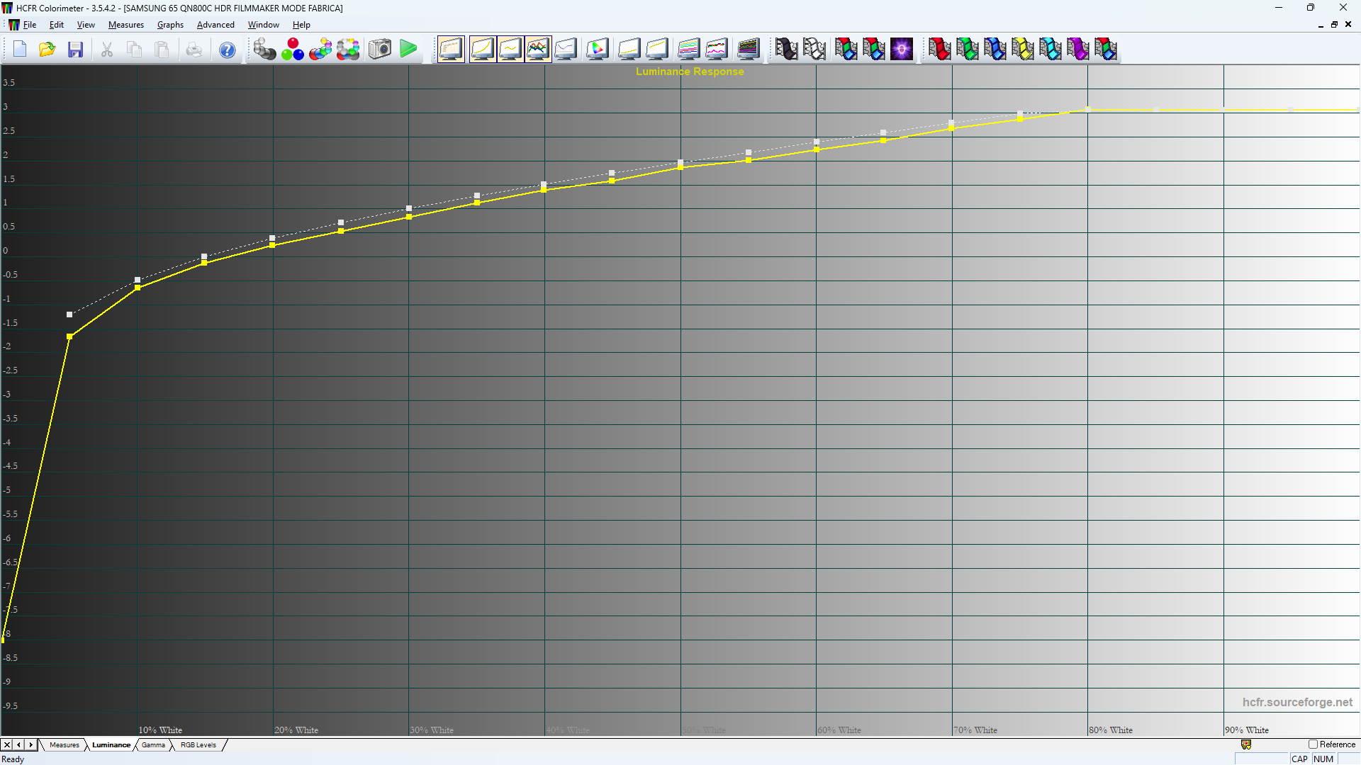
Task: Enable the Reference checkbox
Action: pos(1315,744)
